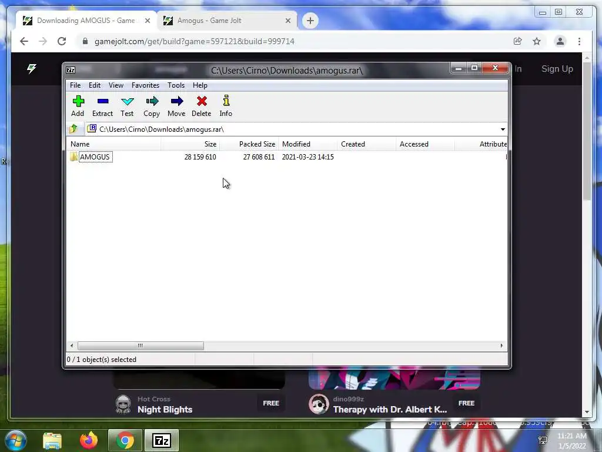Open the Night Blights game link

click(165, 410)
